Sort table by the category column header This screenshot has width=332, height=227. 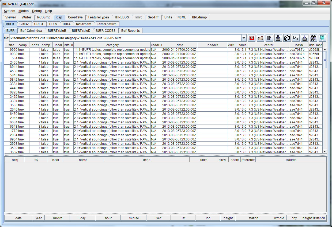(112, 45)
